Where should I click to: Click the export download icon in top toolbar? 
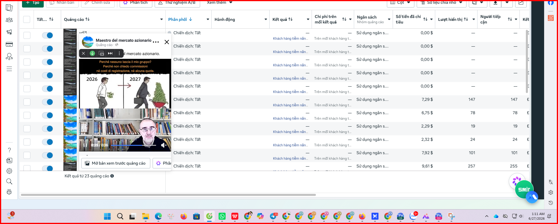[x=495, y=3]
